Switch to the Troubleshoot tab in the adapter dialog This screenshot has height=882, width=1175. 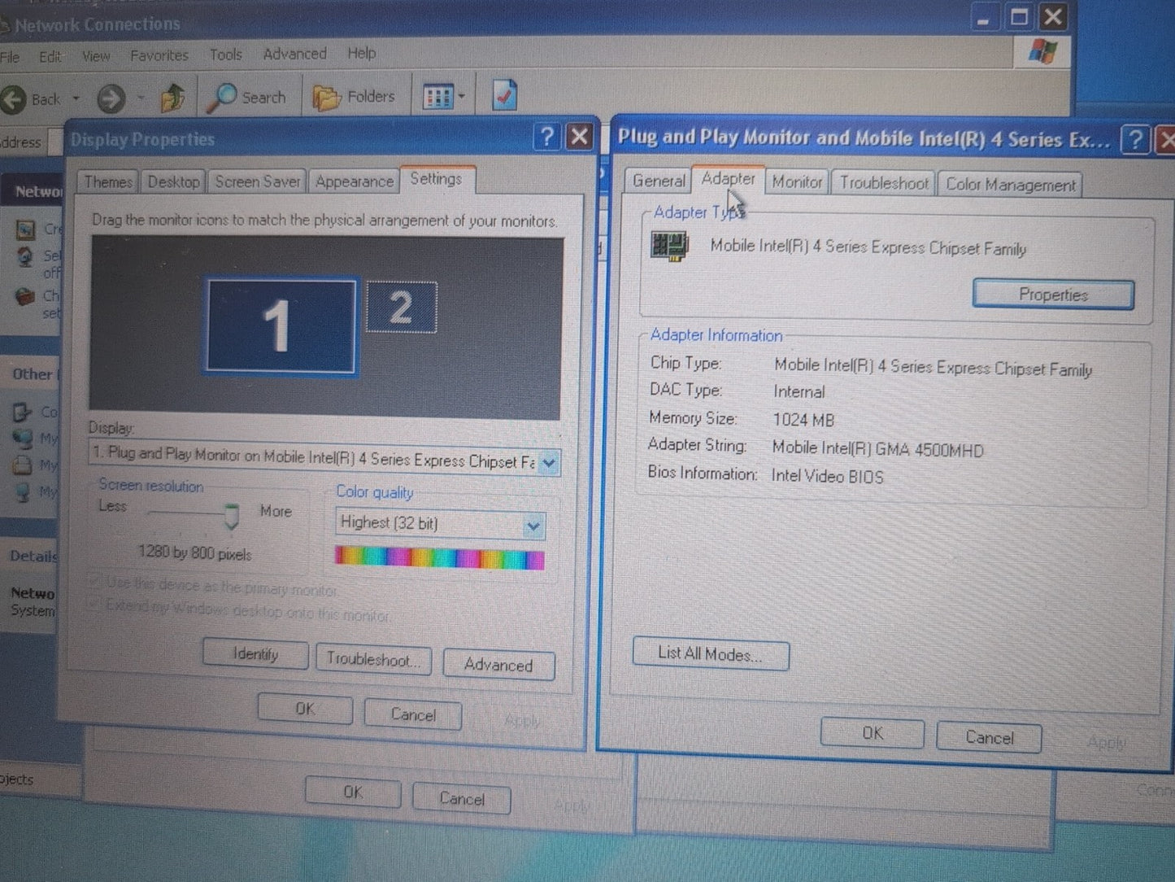[x=884, y=183]
